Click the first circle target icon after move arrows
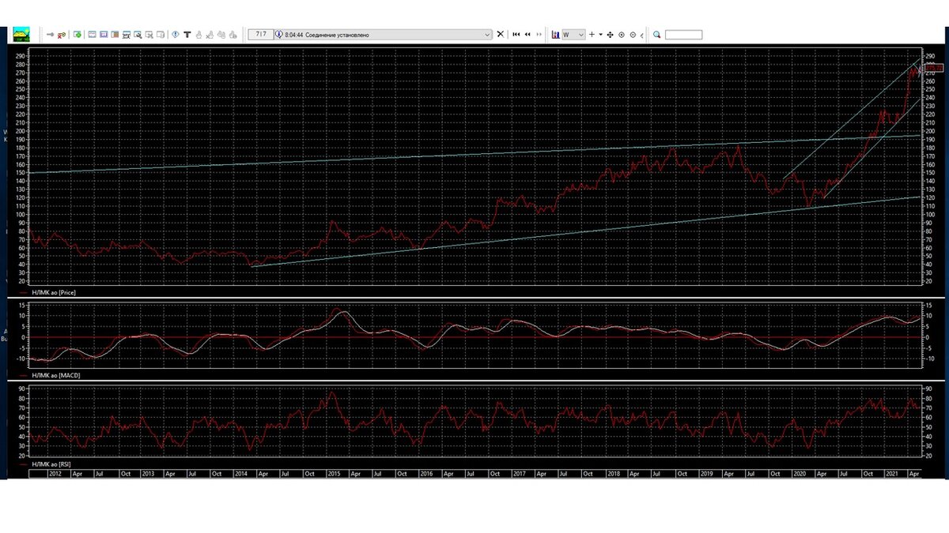The width and height of the screenshot is (949, 533). click(622, 35)
